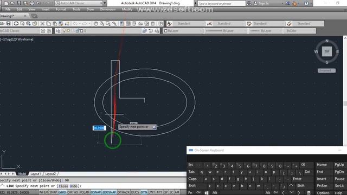Screen dimensions: 347x195
Task: Open the Multileader Style Standard dropdown
Action: click(x=308, y=23)
